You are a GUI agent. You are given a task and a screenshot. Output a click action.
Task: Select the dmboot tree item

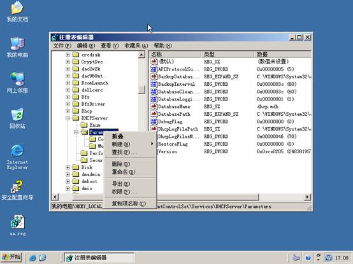89,181
